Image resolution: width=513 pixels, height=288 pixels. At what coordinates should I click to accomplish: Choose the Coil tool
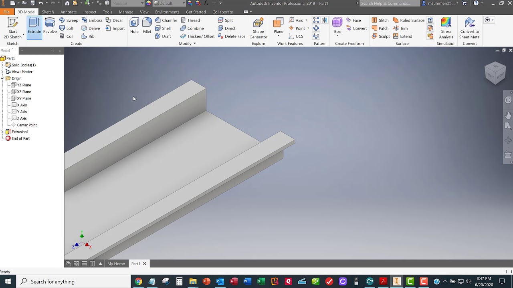point(66,36)
